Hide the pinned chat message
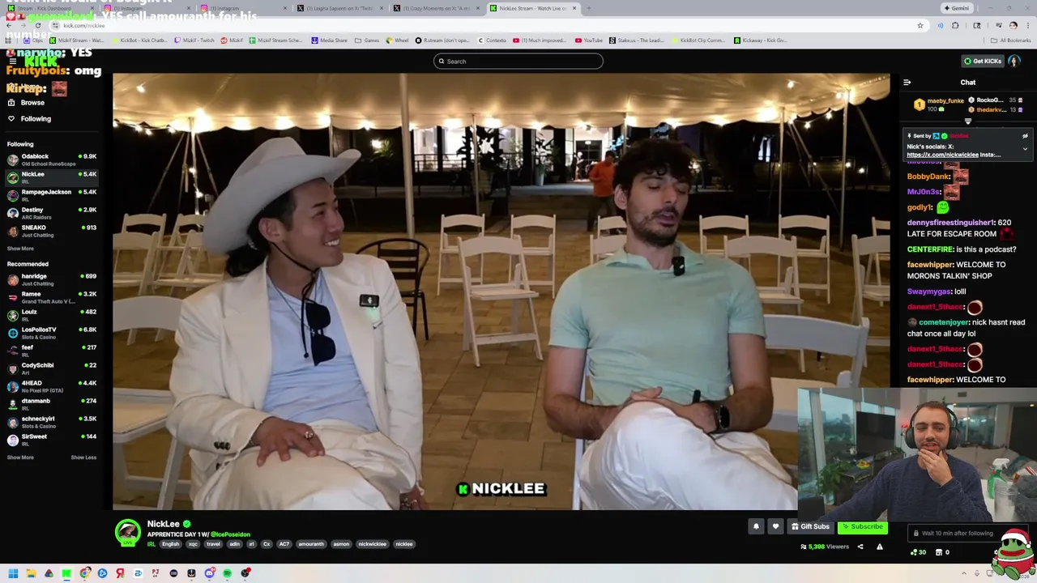 point(1025,136)
